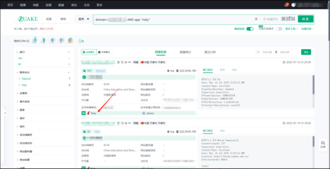This screenshot has height=169, width=330.
Task: Switch to the 聚合分析 tab
Action: click(x=210, y=52)
